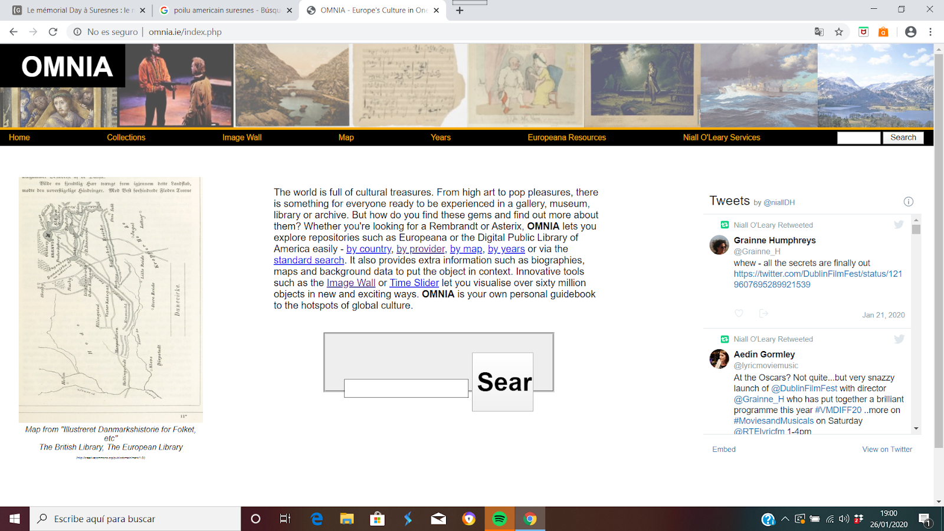Open the Twitter bird icon on Grainne Humphreys' tweet

coord(899,224)
